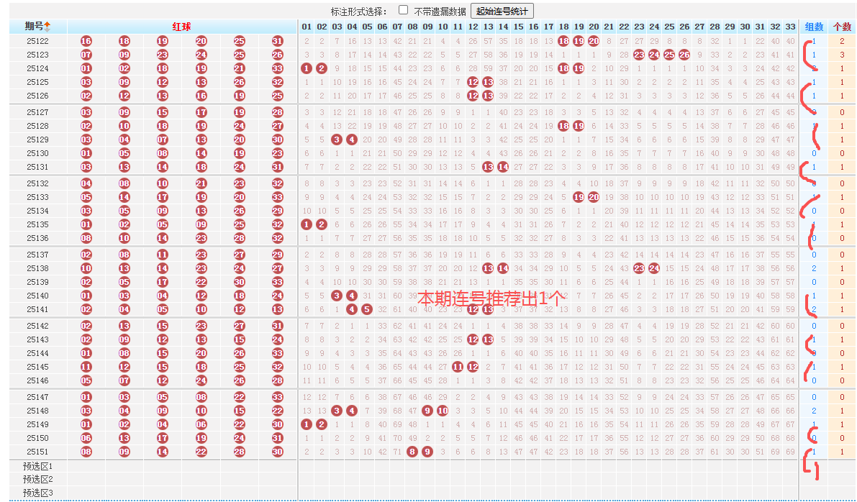Tick the 不带遗漏数据 checkbox

(x=404, y=10)
